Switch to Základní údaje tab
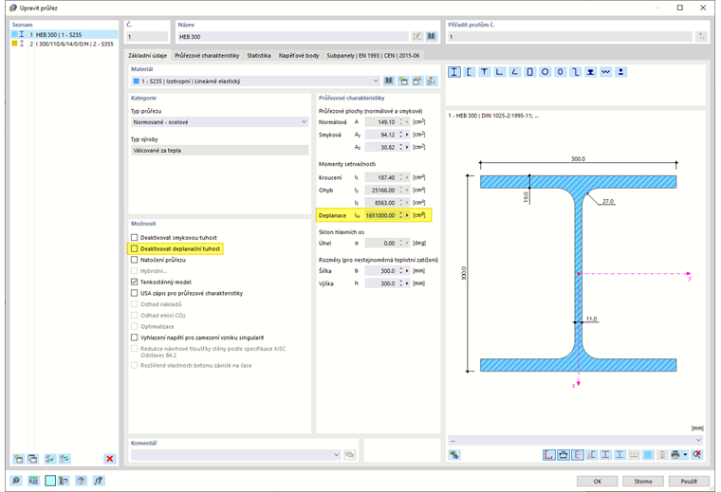 148,55
